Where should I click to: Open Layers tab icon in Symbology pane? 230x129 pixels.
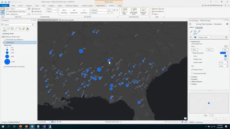coord(195,32)
